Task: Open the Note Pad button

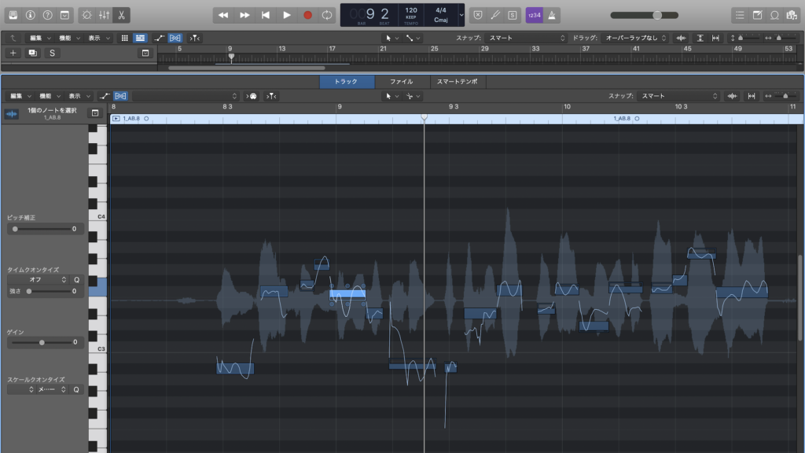Action: coord(757,15)
